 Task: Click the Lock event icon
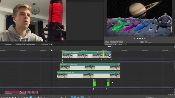62,97
